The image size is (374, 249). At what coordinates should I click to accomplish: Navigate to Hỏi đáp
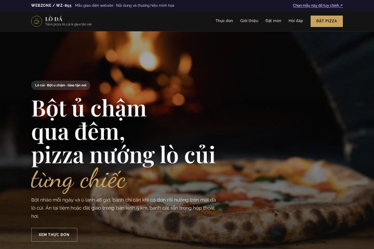click(x=296, y=21)
